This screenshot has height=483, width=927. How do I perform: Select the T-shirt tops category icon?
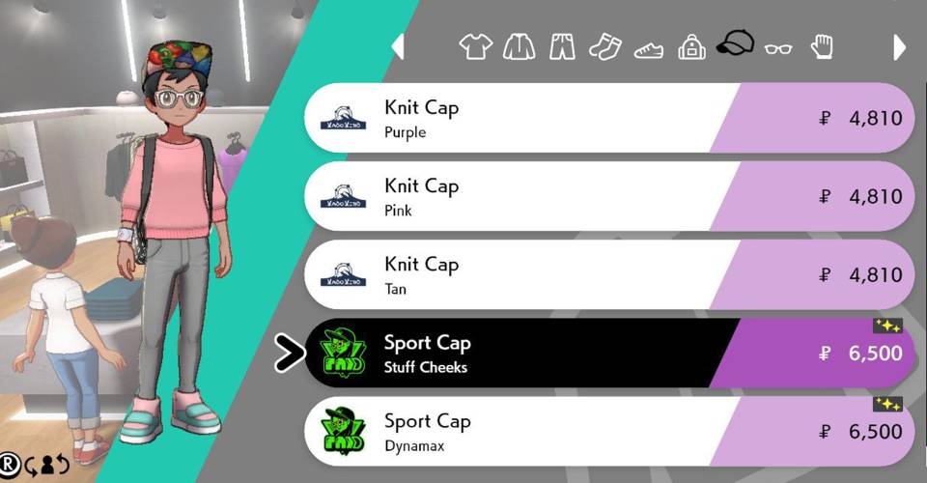coord(475,46)
